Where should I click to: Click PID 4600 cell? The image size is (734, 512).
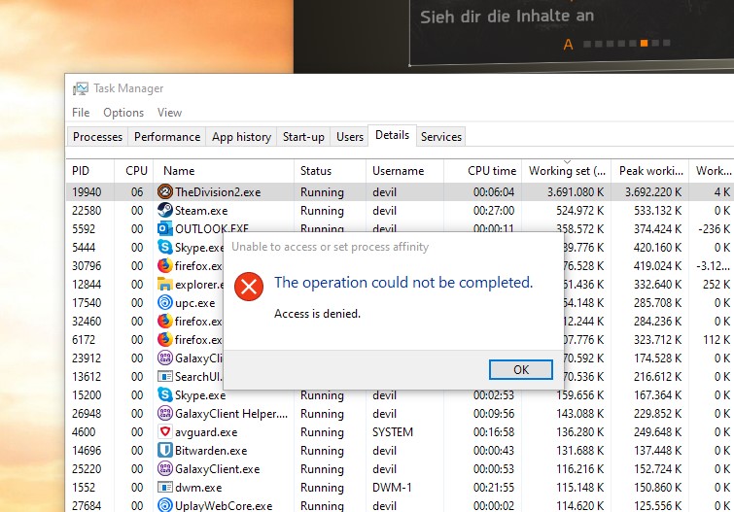84,432
